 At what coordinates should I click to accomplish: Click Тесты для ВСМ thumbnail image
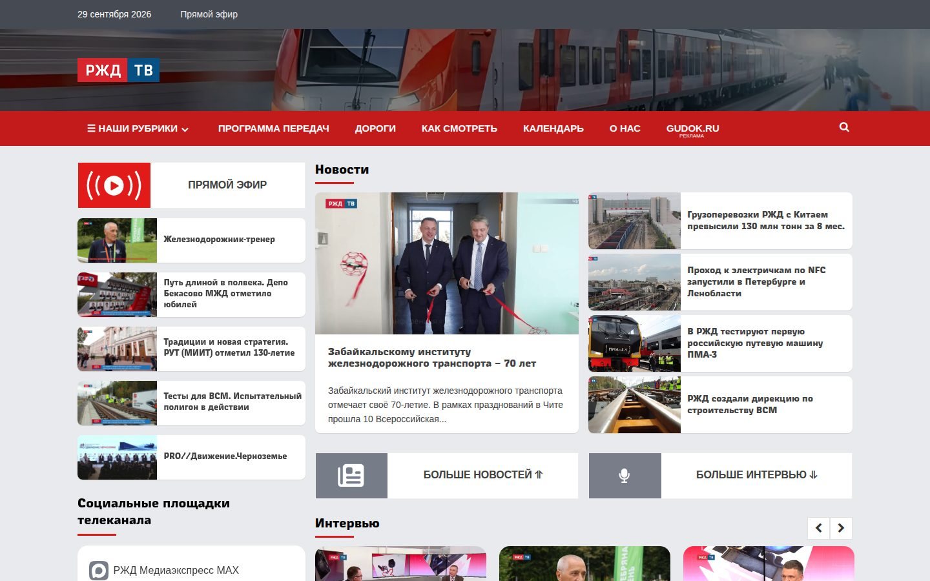pos(117,403)
